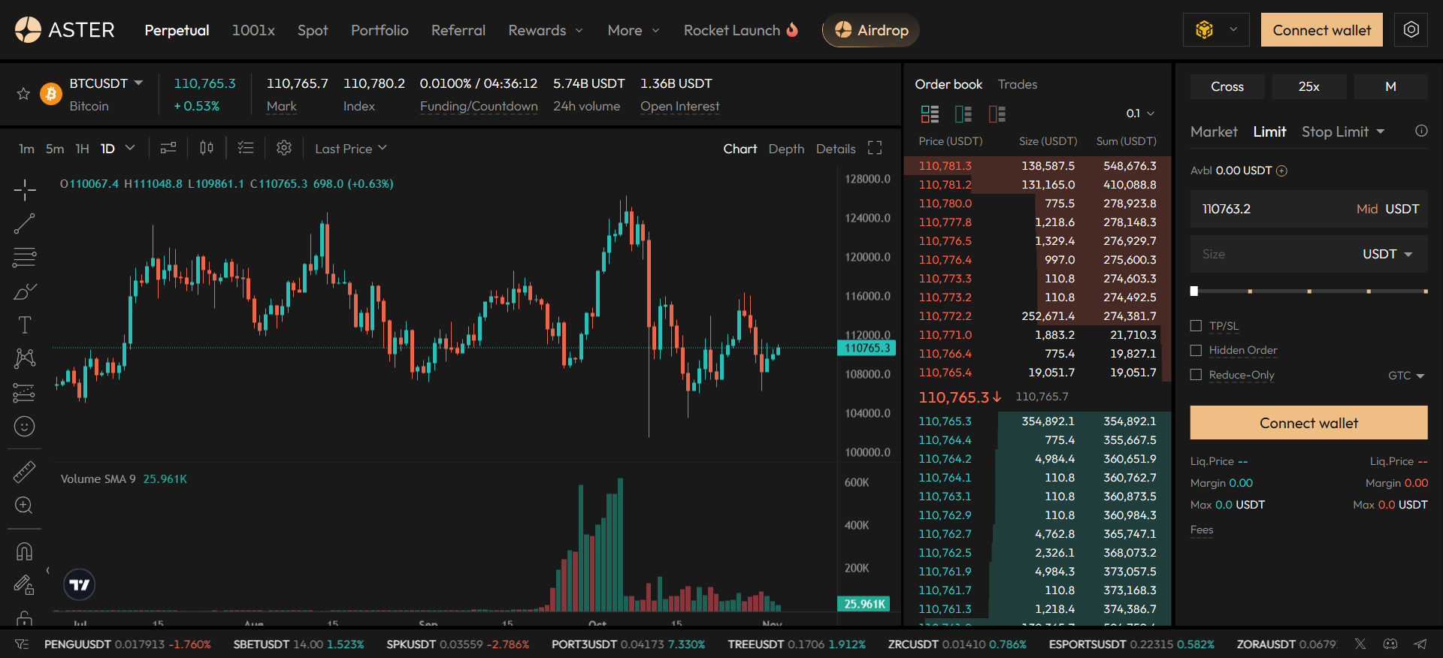Set price to Mid

tap(1367, 209)
